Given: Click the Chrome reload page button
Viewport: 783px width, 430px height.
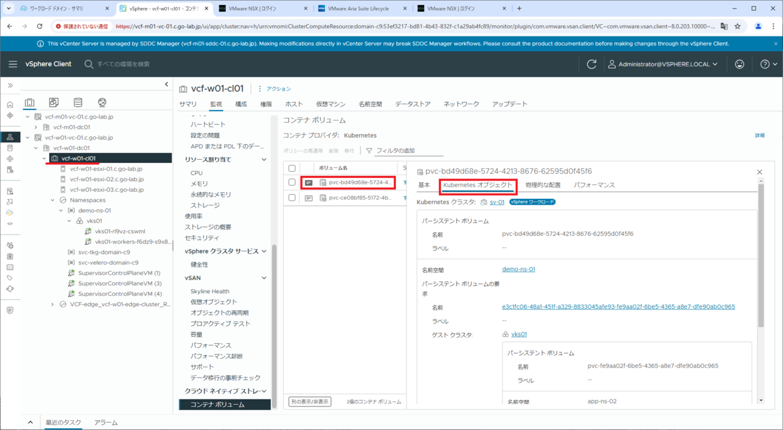Looking at the screenshot, I should (40, 27).
